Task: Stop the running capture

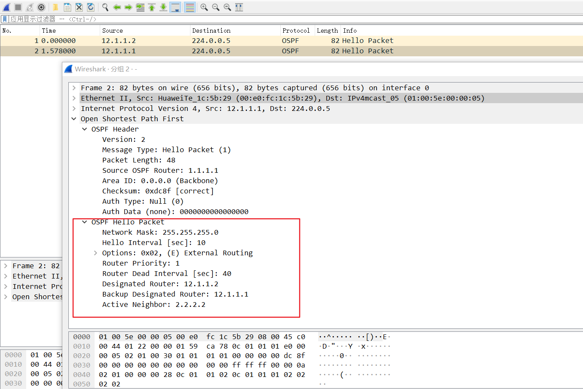Action: pyautogui.click(x=17, y=7)
